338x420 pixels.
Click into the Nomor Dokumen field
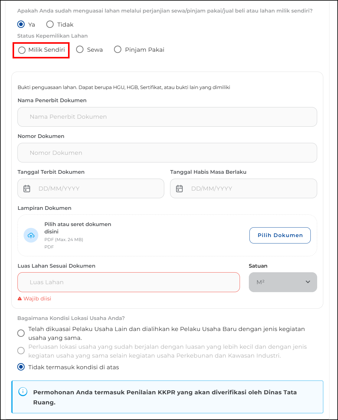tap(167, 153)
